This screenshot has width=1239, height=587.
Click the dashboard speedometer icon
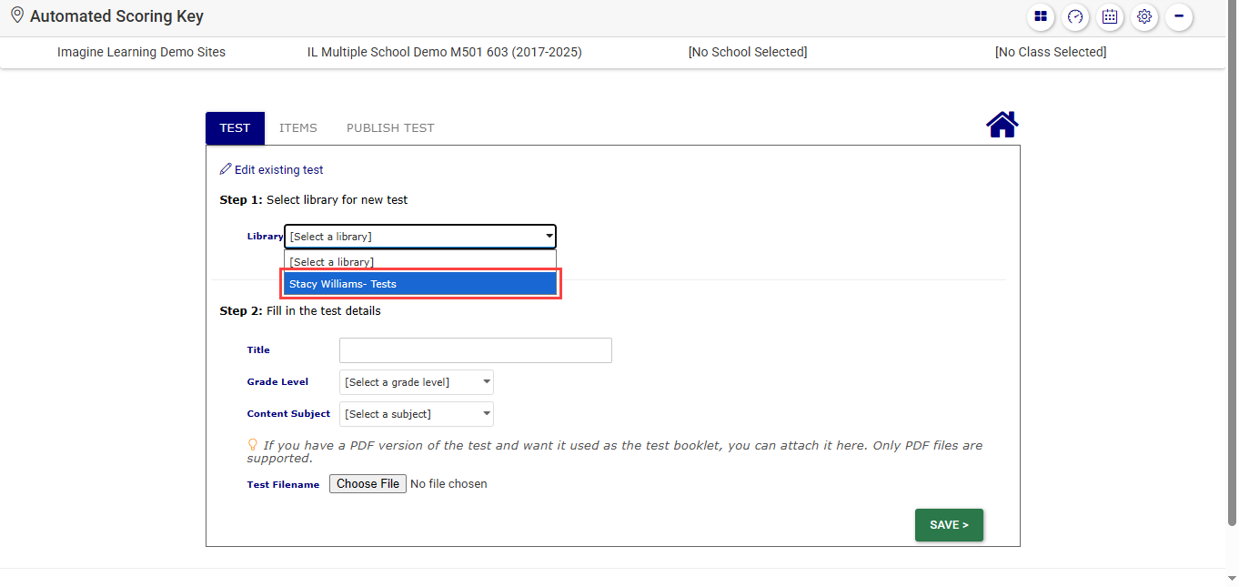pos(1074,17)
